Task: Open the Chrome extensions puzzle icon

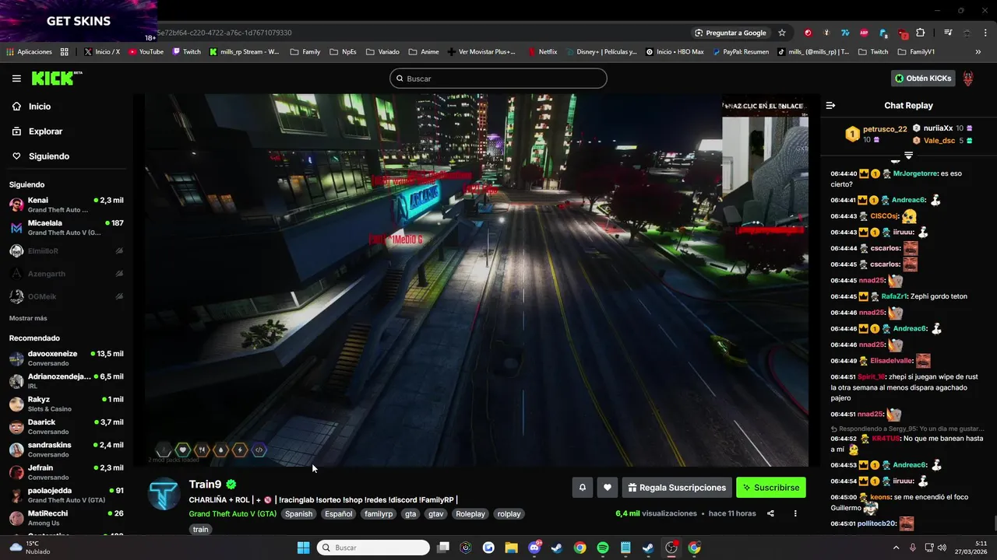Action: (921, 33)
